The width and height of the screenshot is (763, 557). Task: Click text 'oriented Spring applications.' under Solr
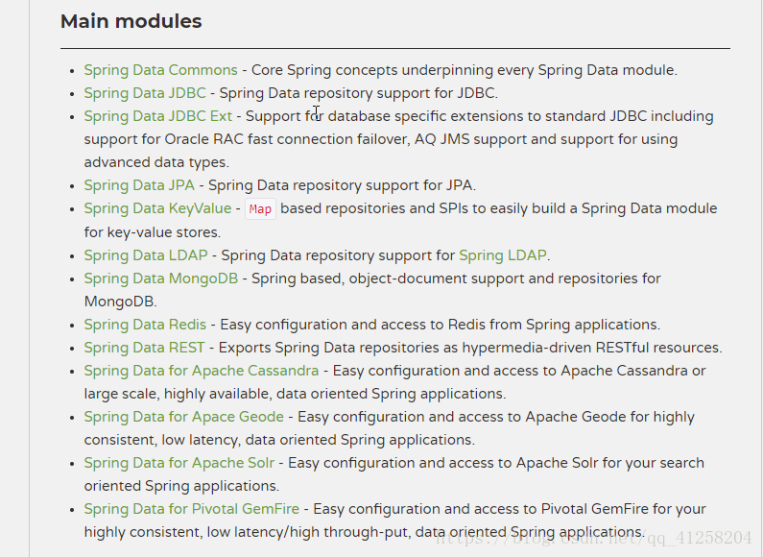coord(181,486)
